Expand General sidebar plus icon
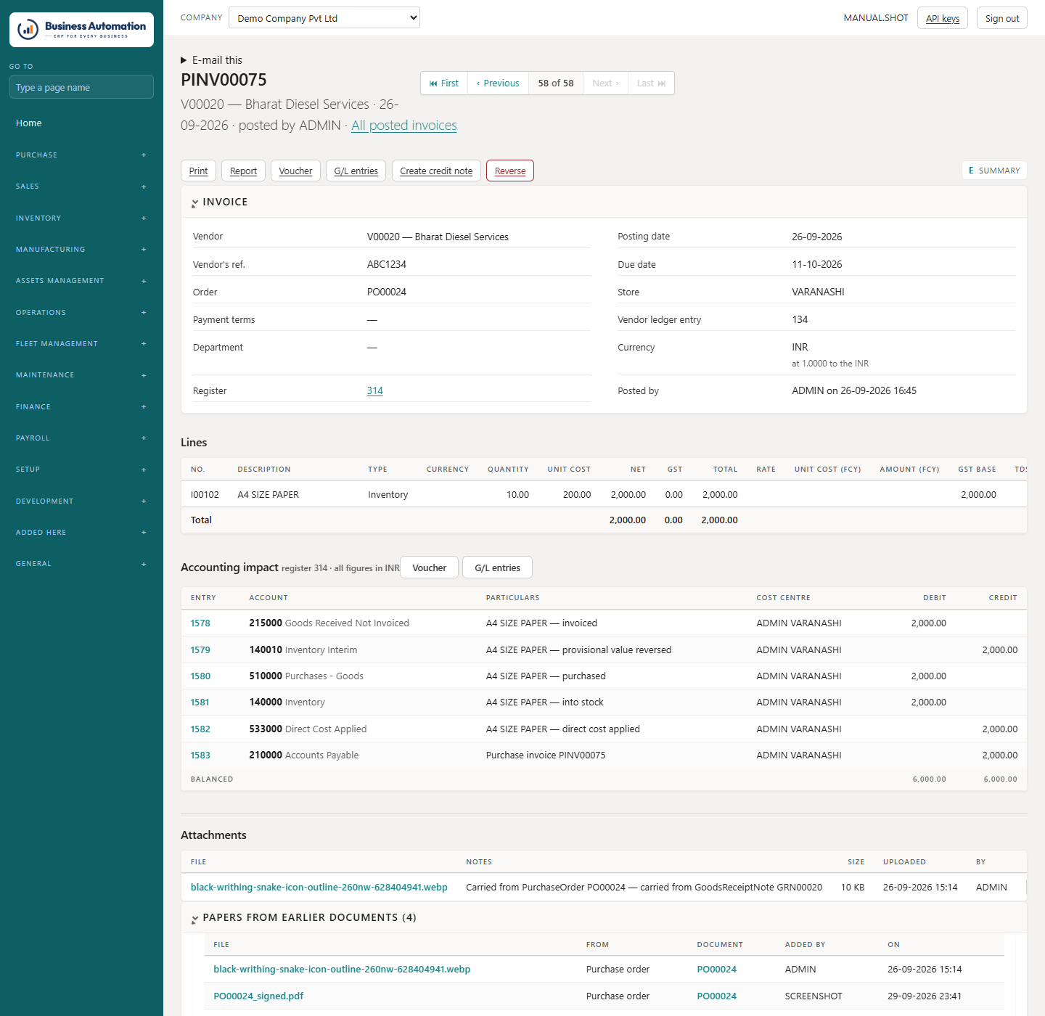1045x1016 pixels. tap(144, 564)
